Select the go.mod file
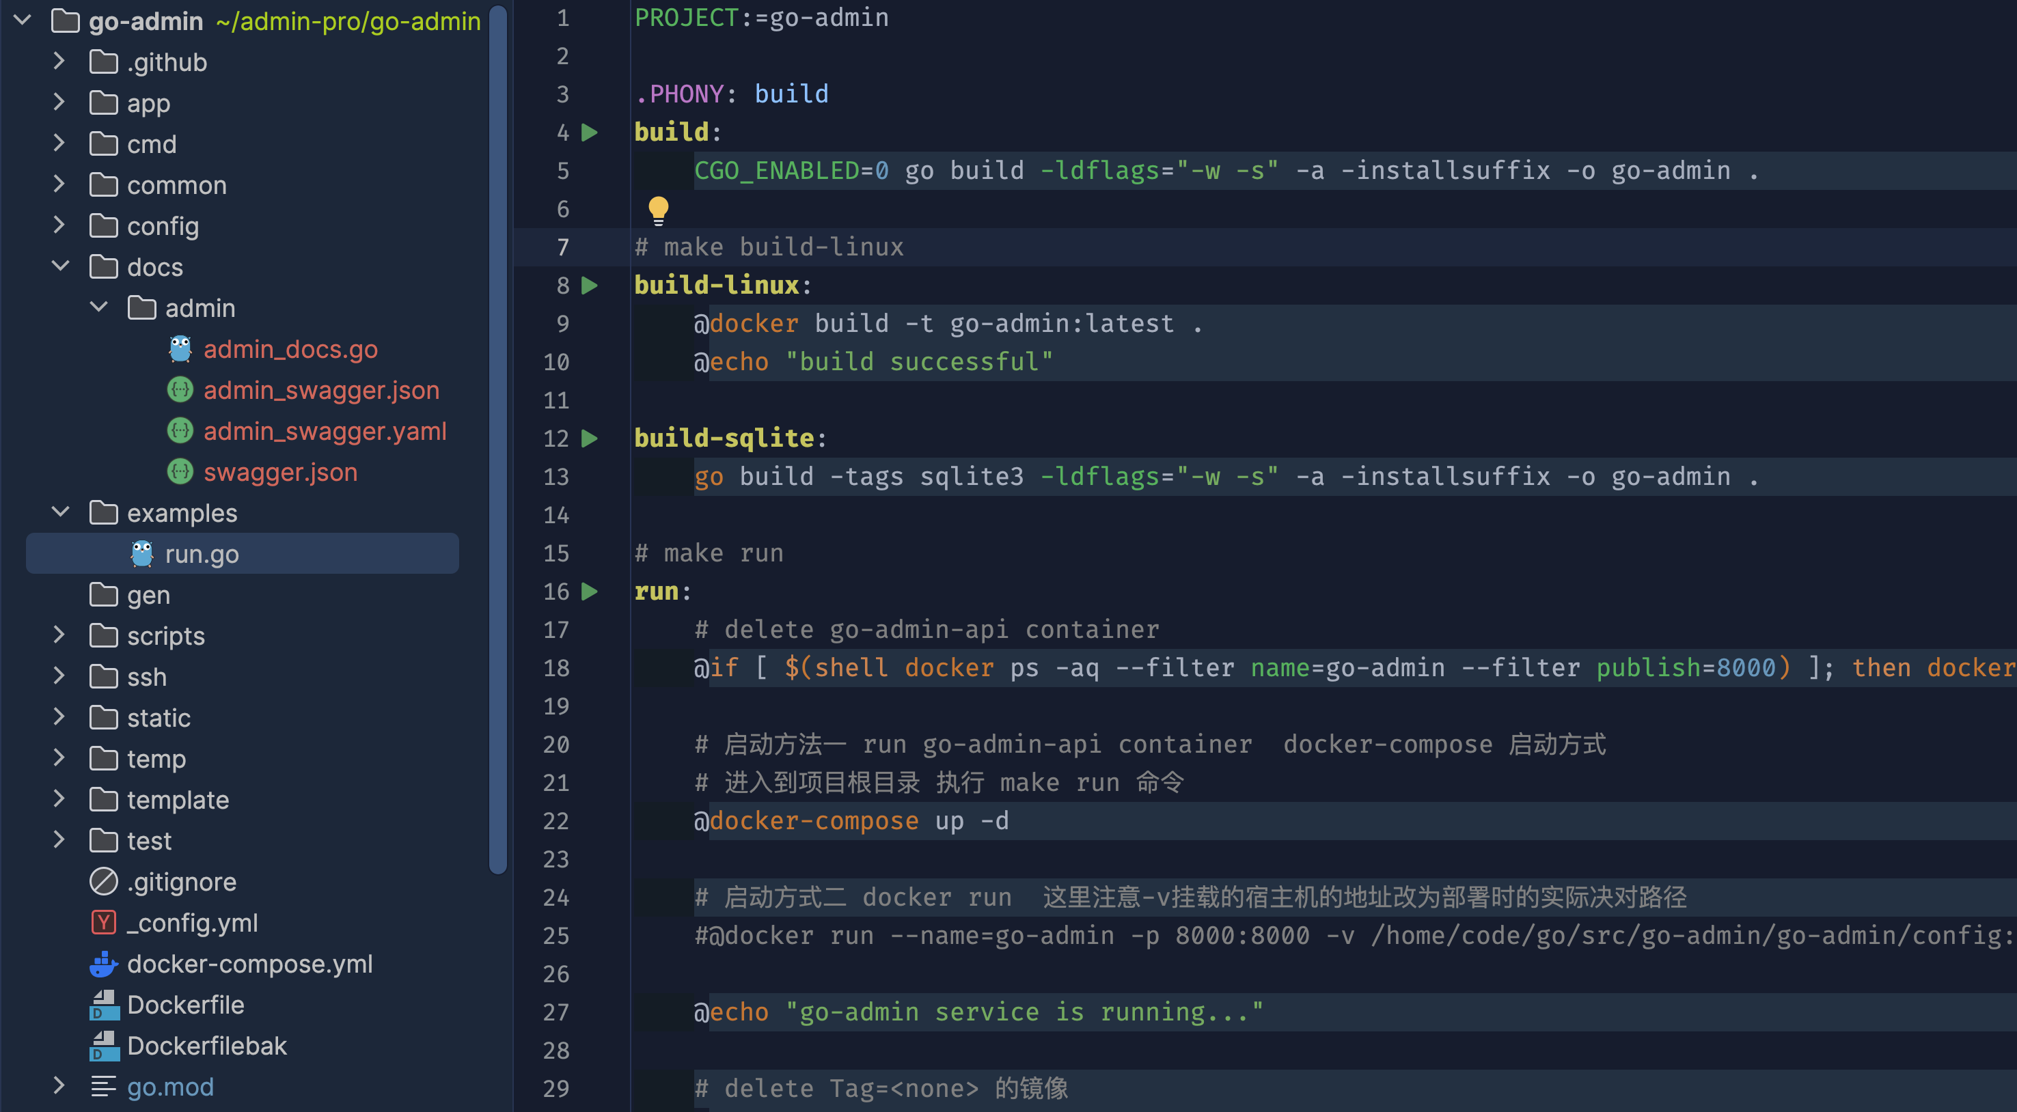The width and height of the screenshot is (2017, 1112). tap(170, 1087)
